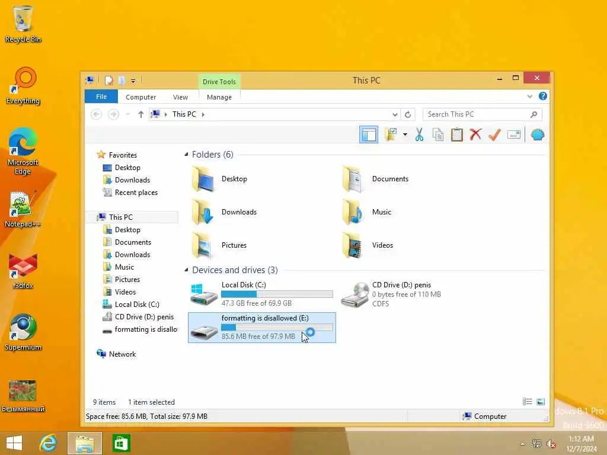Toggle the preview pane toolbar button

(x=369, y=134)
